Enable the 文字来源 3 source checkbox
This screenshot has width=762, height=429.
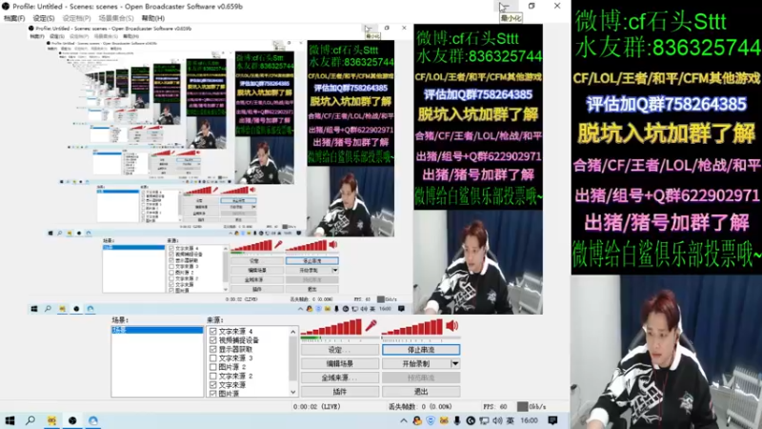(212, 358)
